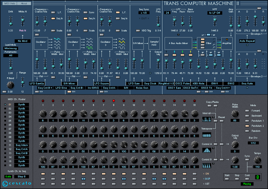Click help question mark below Control B

213,163
